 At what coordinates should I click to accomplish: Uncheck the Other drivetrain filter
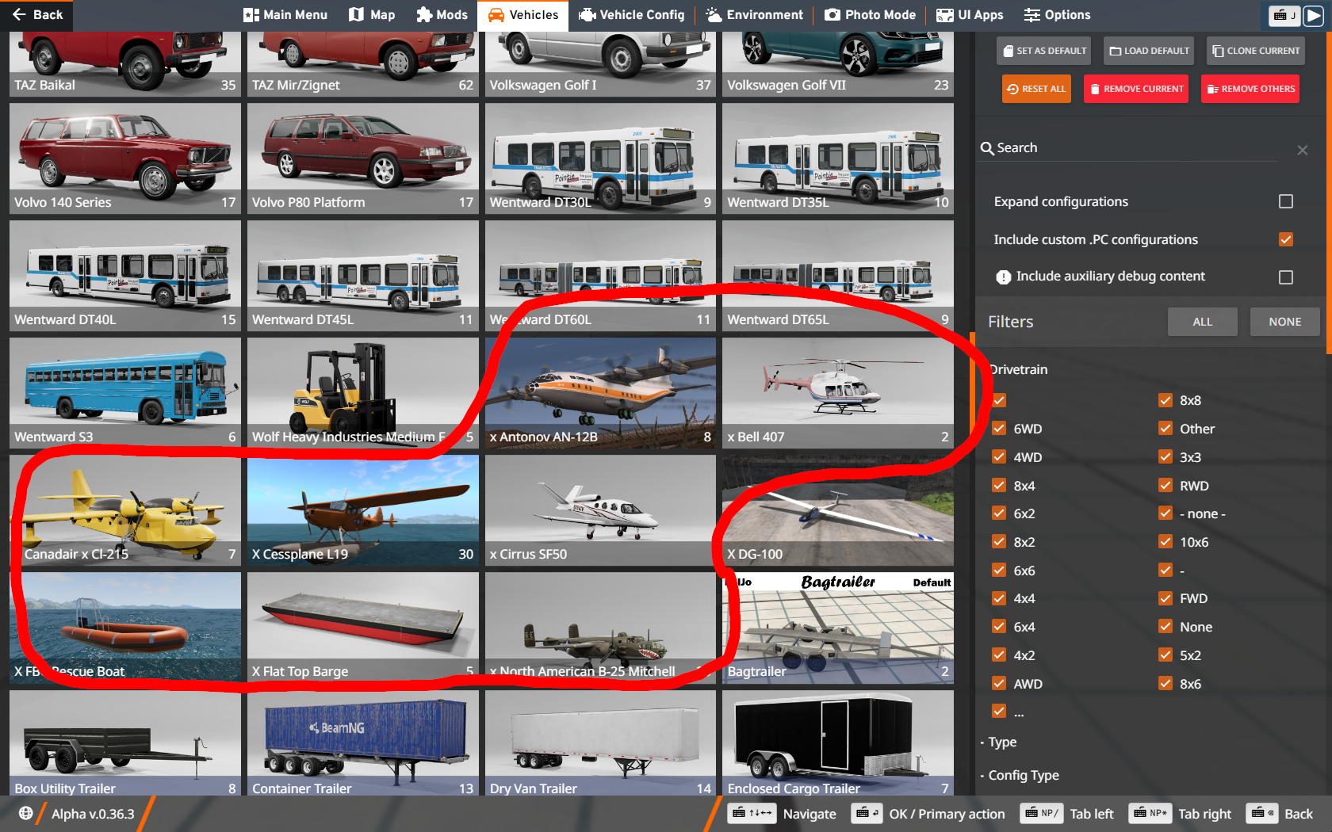coord(1165,429)
